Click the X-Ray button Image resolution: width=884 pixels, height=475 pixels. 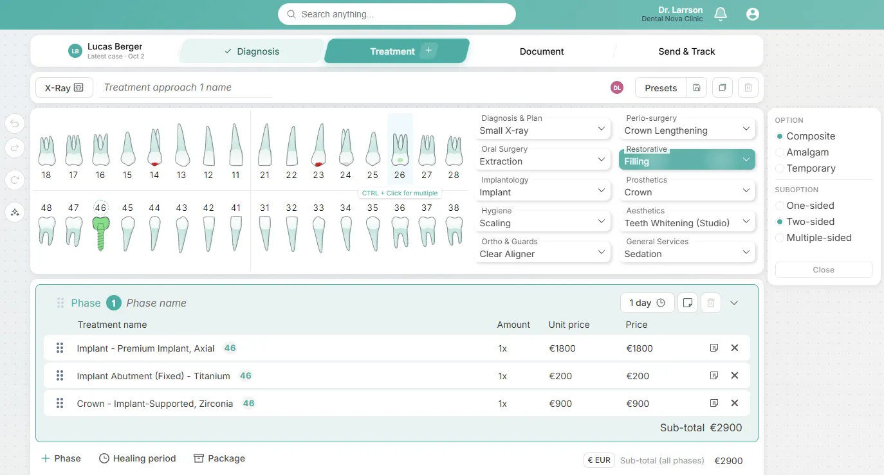tap(64, 87)
